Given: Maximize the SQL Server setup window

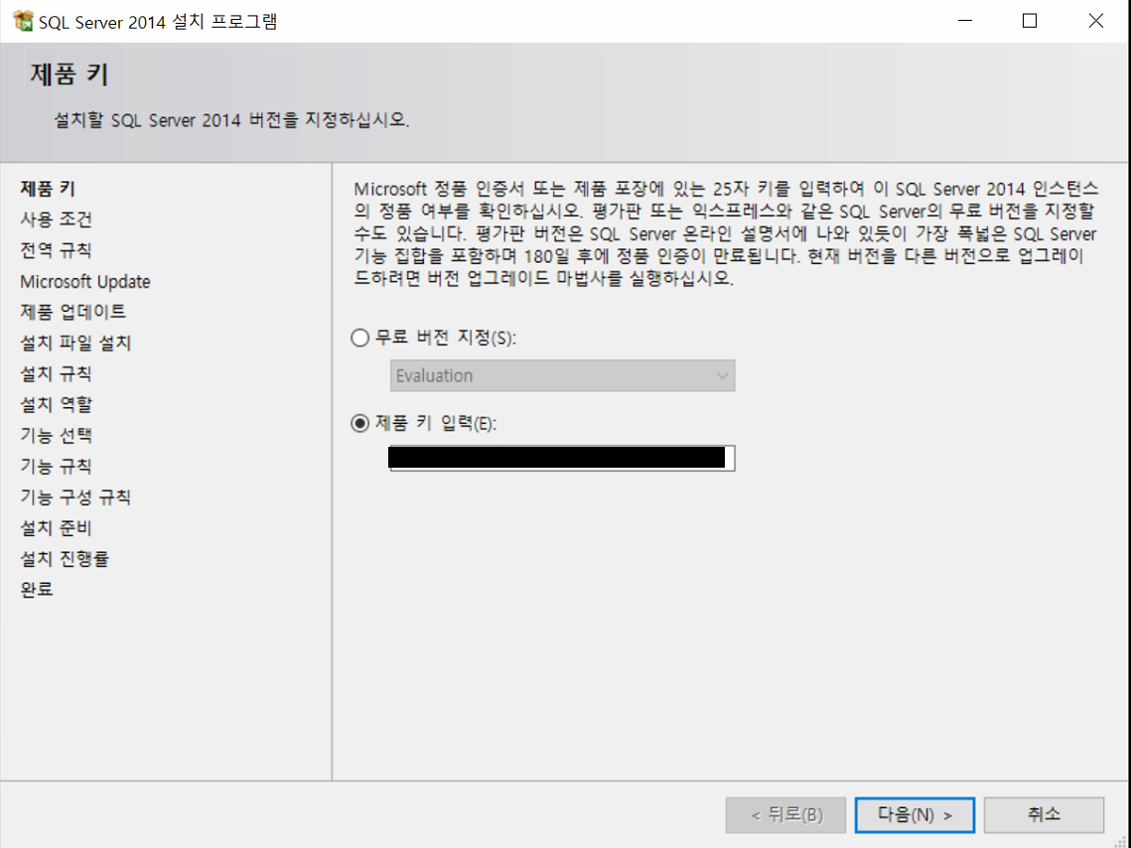Looking at the screenshot, I should point(1030,21).
